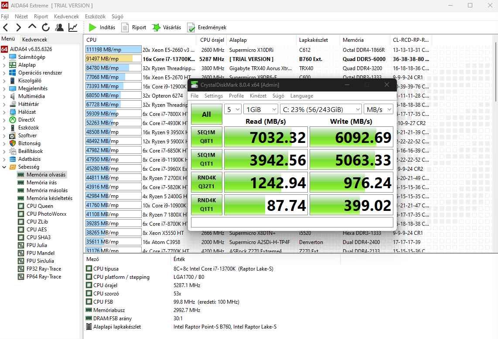Open CrystalDiskMark Profile menu

click(236, 96)
